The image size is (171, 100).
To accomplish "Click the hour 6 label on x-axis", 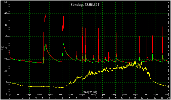I will click(49, 97).
